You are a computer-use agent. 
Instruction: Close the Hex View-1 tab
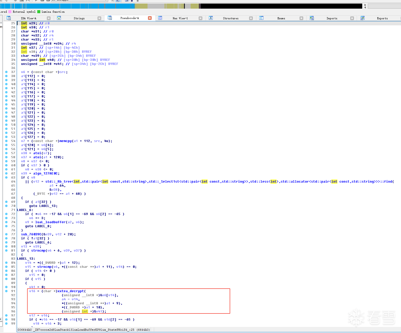(200, 18)
